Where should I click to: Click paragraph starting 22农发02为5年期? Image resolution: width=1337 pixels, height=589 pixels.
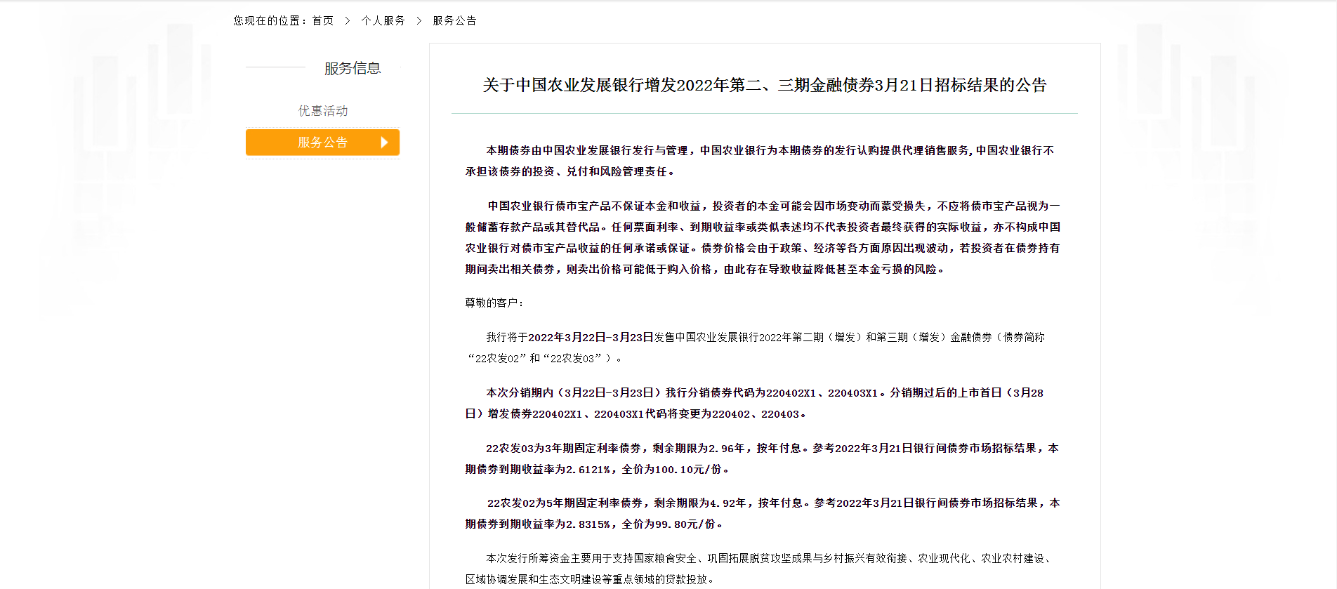[763, 513]
